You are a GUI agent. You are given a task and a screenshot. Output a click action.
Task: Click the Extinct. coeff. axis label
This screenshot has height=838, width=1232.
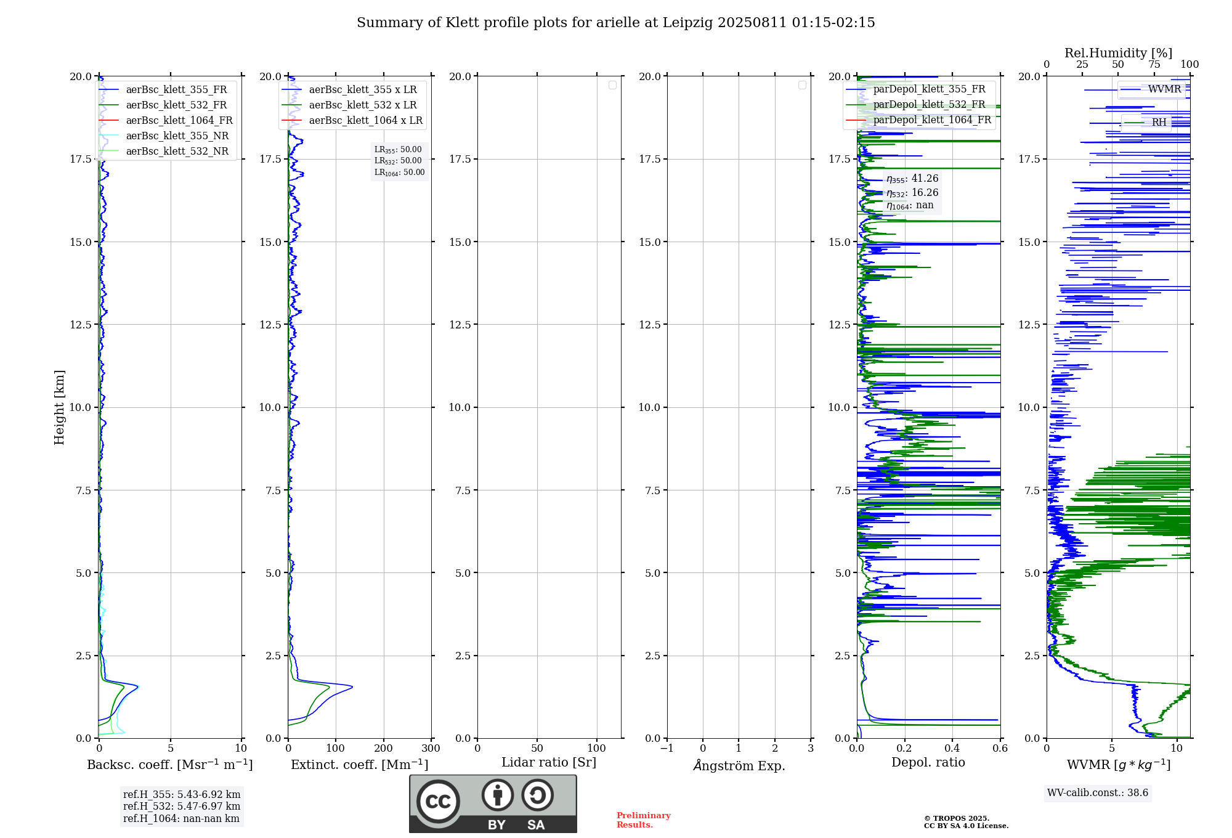360,765
